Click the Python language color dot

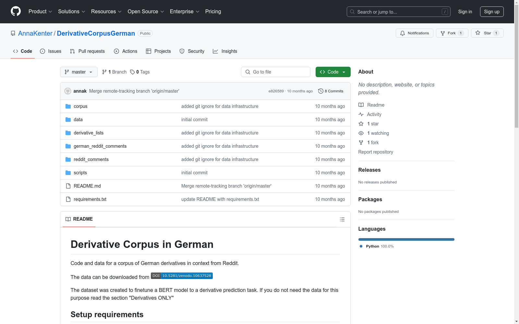[361, 246]
